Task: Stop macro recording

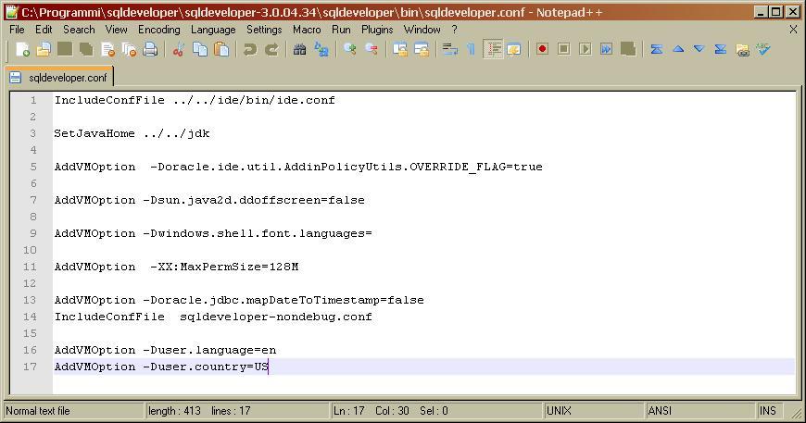Action: tap(564, 49)
